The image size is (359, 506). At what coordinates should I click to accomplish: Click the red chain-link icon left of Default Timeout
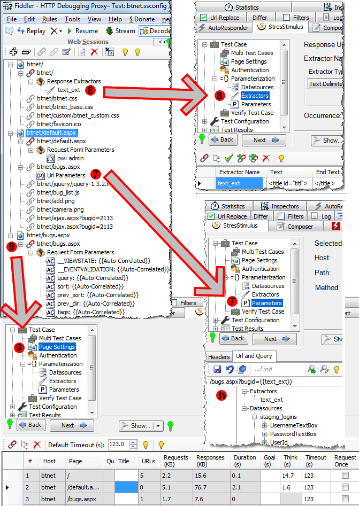tap(12, 445)
